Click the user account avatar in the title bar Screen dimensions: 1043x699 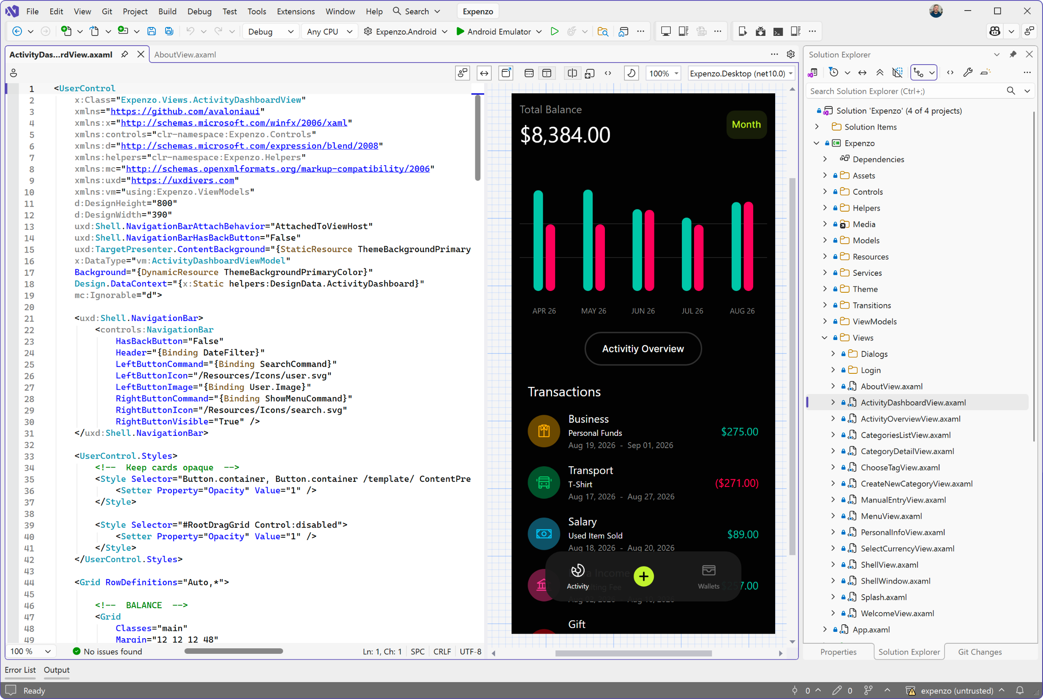coord(936,11)
